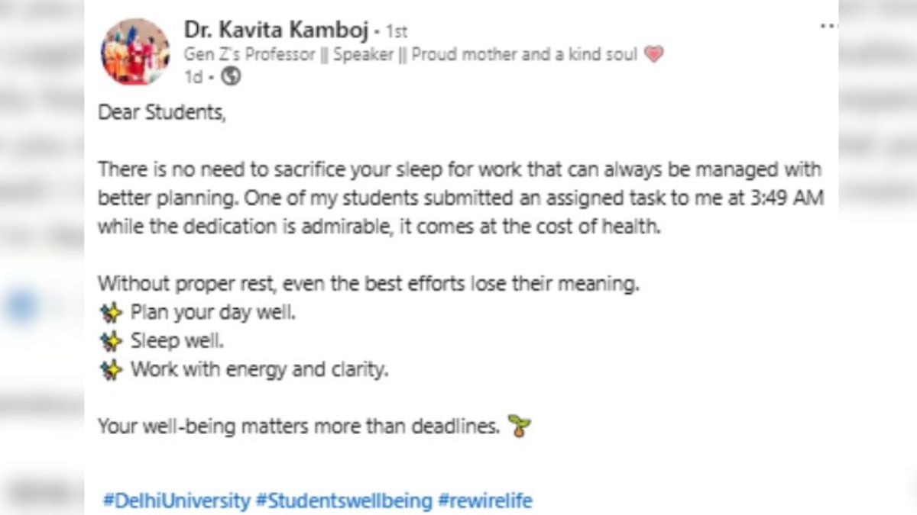Click the sparkle beside "Work with energy and clarity"
Screen dimensions: 917x515
[112, 370]
